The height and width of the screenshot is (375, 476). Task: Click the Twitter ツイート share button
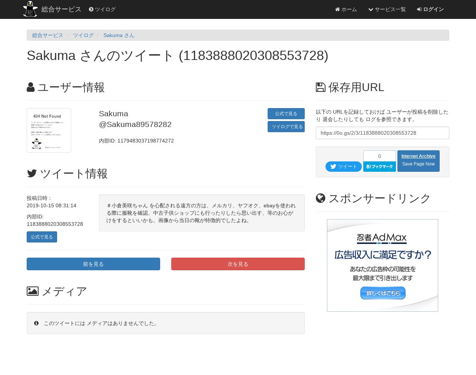[344, 167]
